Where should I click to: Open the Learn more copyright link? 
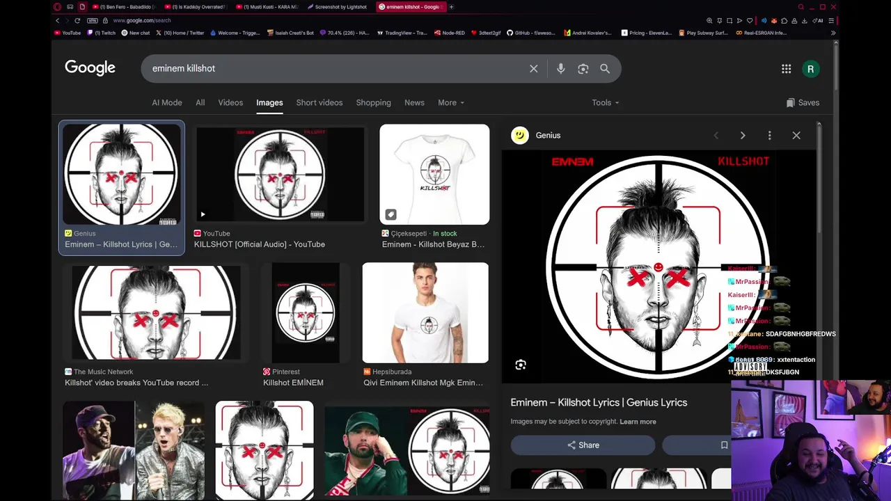click(638, 422)
